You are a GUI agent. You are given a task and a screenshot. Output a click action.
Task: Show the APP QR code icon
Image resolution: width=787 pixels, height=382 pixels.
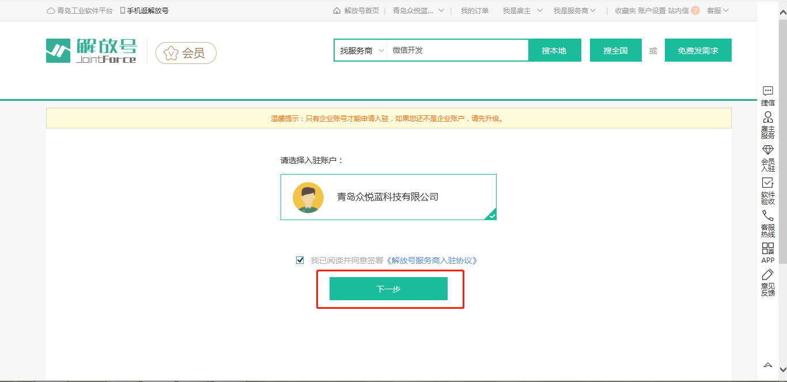767,248
